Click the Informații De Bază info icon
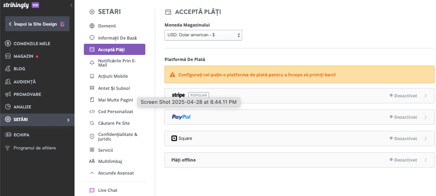Screen dimensions: 436x196 [92, 38]
